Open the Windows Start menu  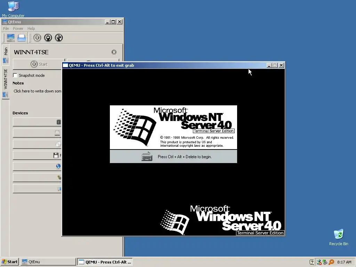pyautogui.click(x=9, y=262)
